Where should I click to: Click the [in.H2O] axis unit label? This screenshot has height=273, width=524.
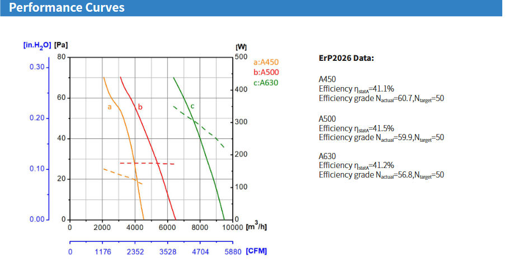click(37, 46)
